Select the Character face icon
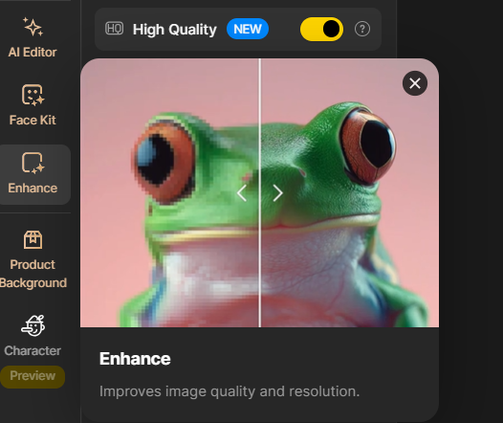The image size is (503, 423). pyautogui.click(x=33, y=325)
